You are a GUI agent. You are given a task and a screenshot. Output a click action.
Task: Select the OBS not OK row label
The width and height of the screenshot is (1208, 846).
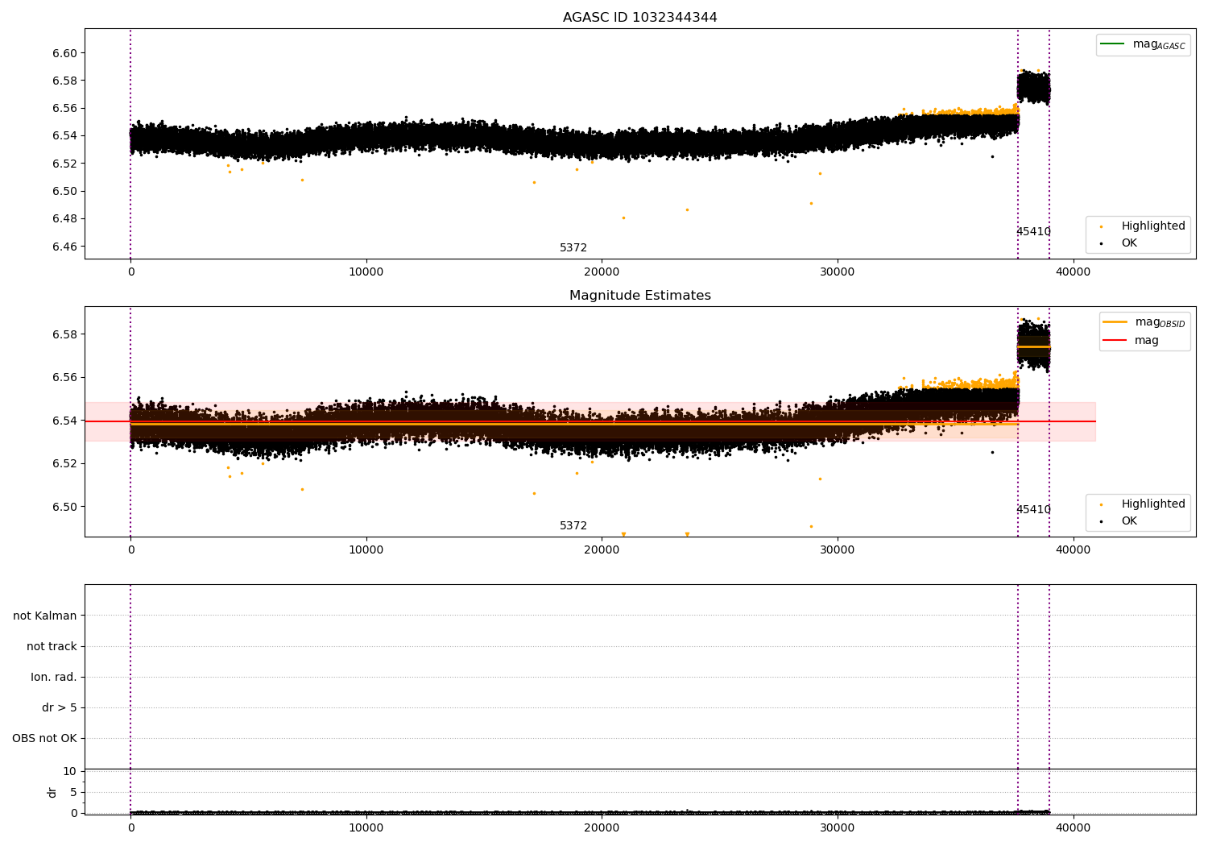point(44,738)
